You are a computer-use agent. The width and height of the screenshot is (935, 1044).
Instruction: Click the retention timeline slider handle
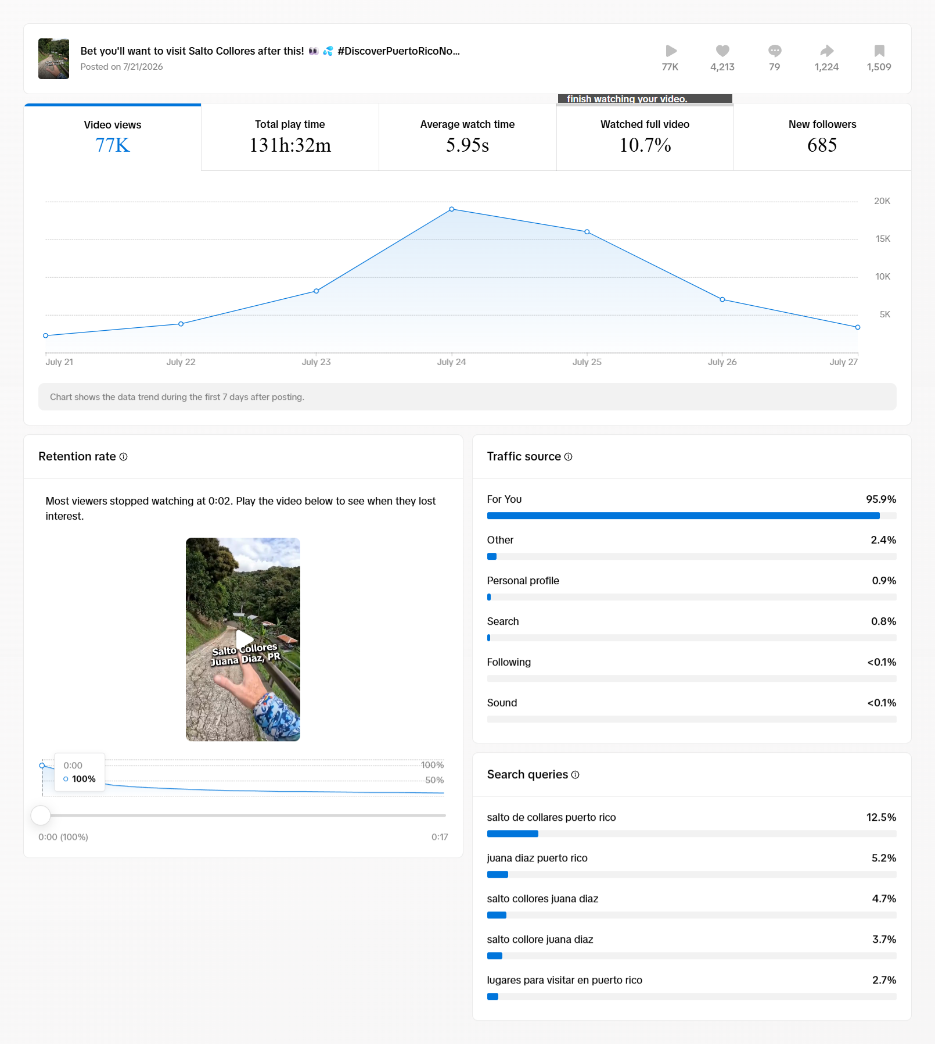tap(41, 815)
